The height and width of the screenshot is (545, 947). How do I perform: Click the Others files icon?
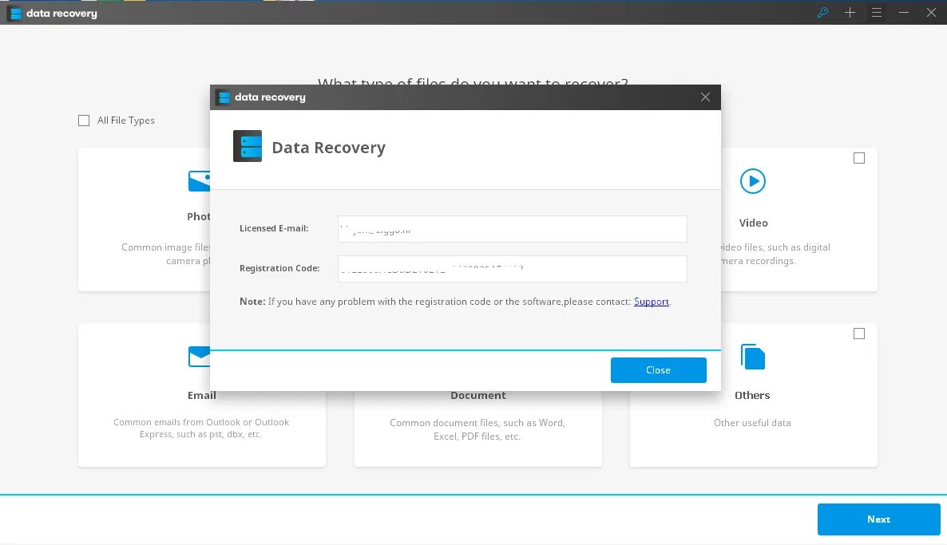[752, 357]
